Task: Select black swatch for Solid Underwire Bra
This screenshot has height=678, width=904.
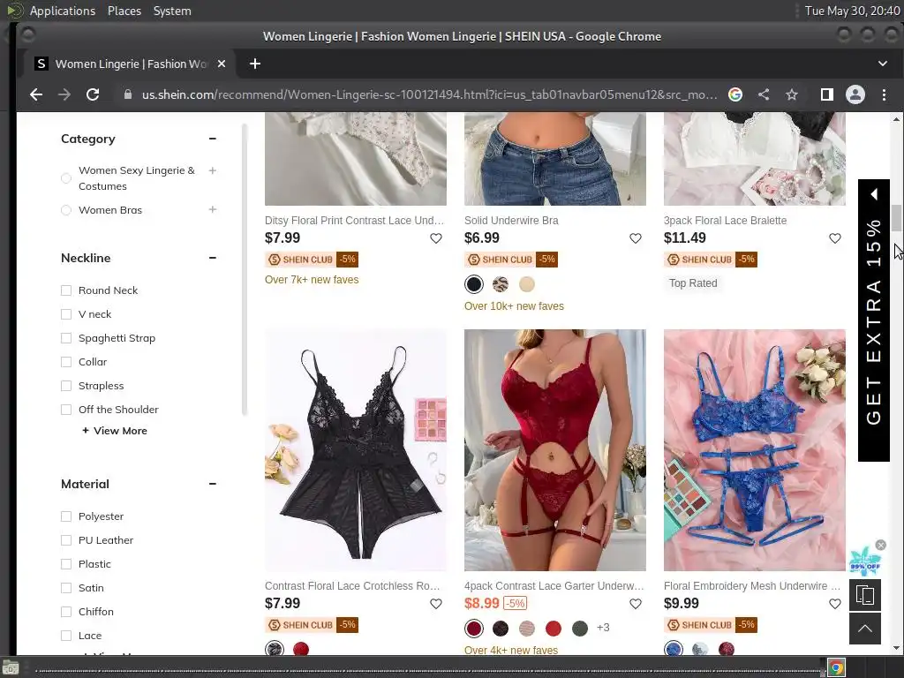Action: (x=474, y=284)
